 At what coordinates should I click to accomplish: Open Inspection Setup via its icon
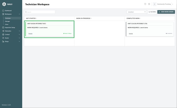[x=3, y=28]
